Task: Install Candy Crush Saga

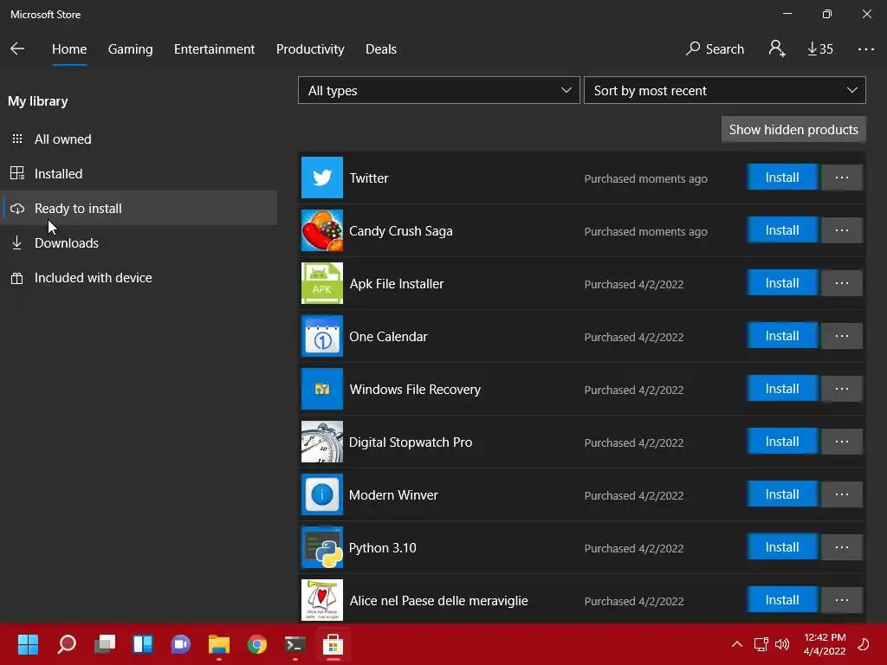Action: pyautogui.click(x=782, y=230)
